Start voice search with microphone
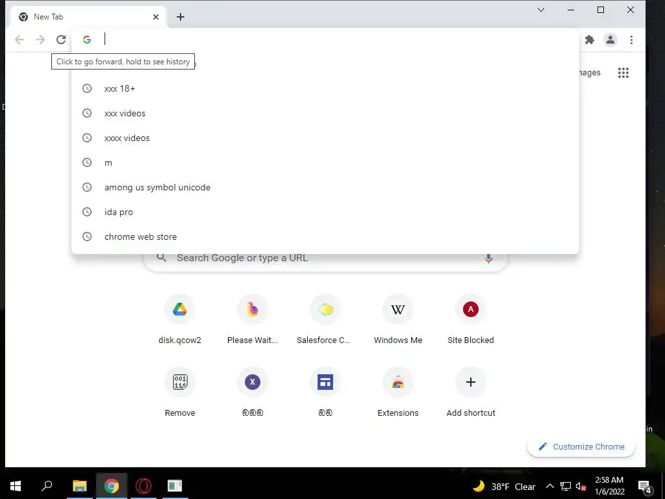This screenshot has height=499, width=665. pyautogui.click(x=488, y=257)
